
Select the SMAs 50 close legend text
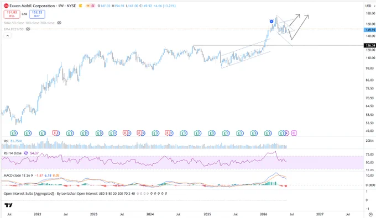(29, 23)
